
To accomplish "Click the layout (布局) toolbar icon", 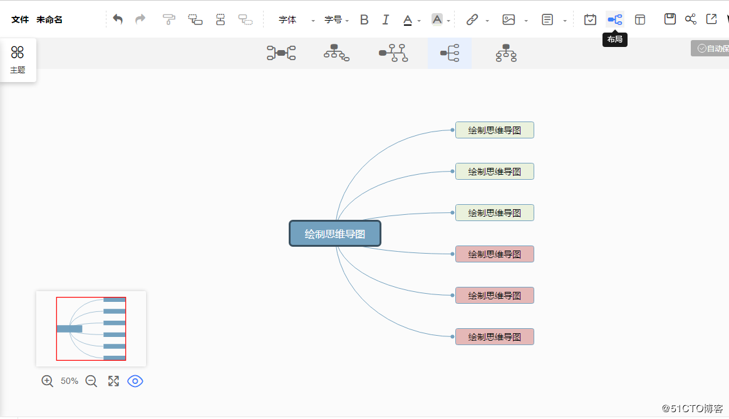I will 614,19.
